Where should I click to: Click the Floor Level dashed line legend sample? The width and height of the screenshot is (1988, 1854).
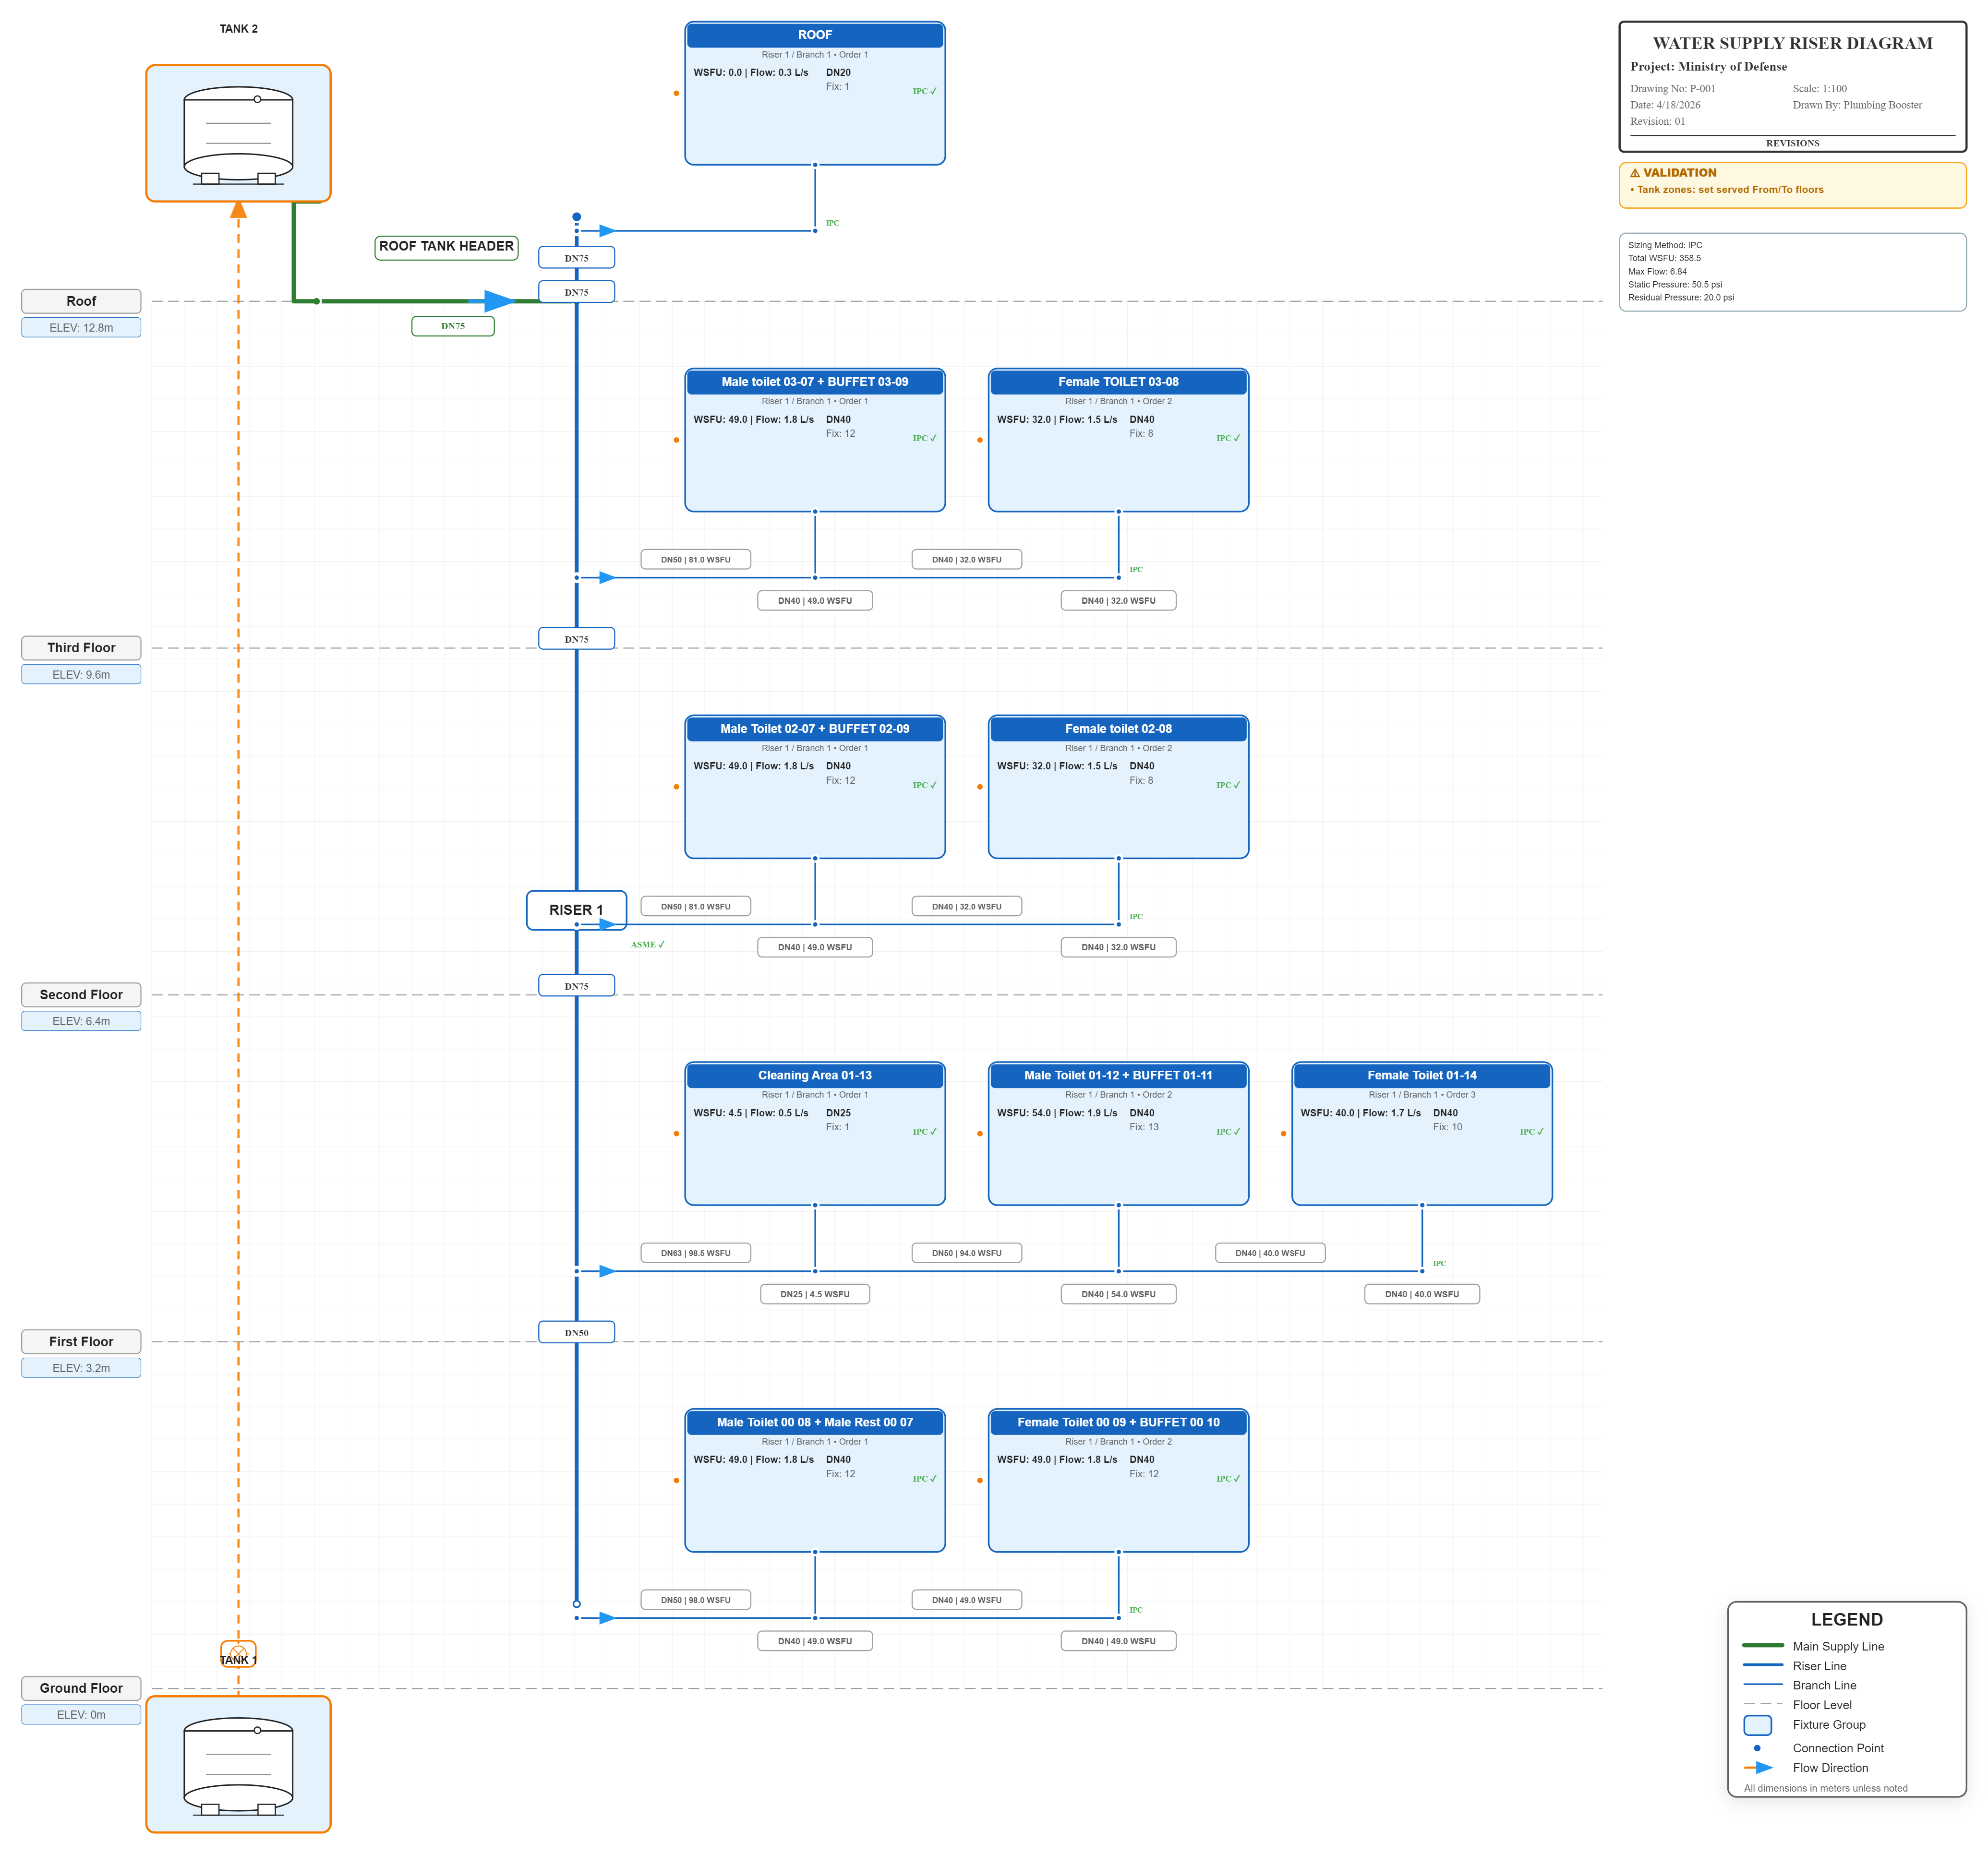(x=1763, y=1704)
